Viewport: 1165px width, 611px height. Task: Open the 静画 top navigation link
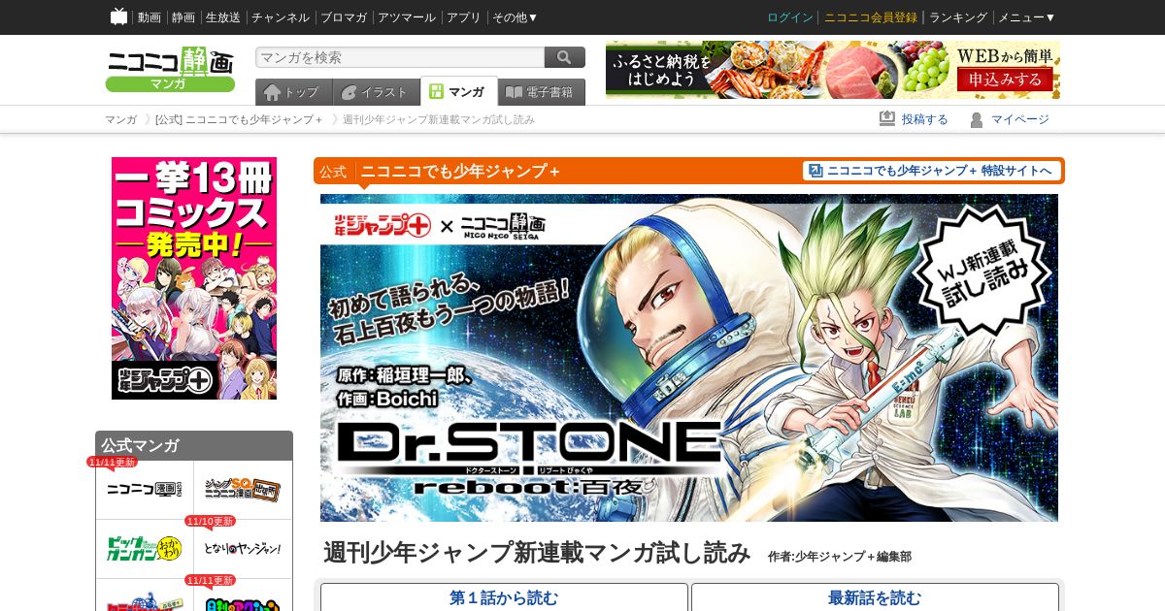click(x=183, y=17)
